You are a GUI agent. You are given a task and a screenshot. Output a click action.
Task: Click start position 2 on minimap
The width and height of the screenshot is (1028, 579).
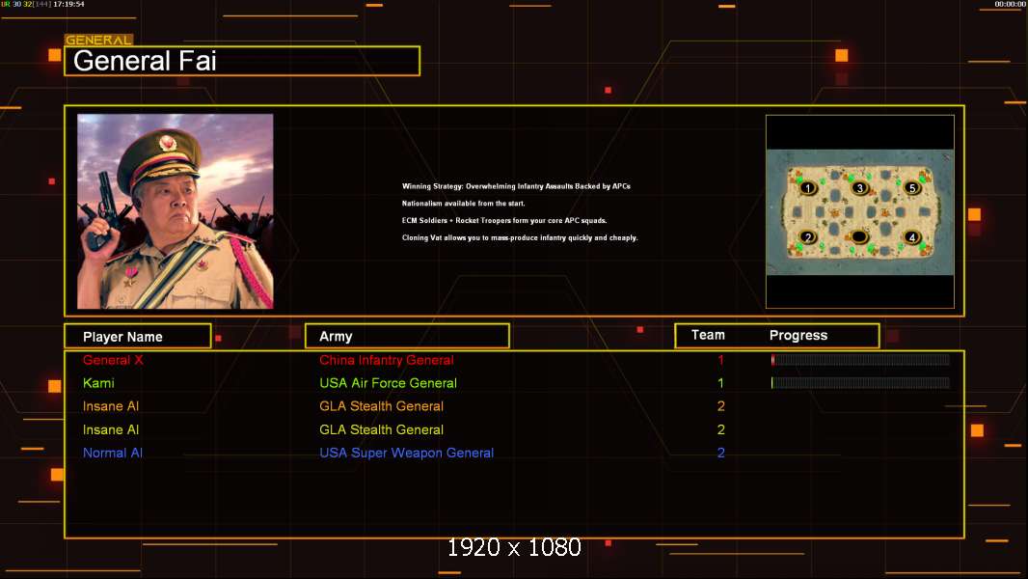(808, 237)
